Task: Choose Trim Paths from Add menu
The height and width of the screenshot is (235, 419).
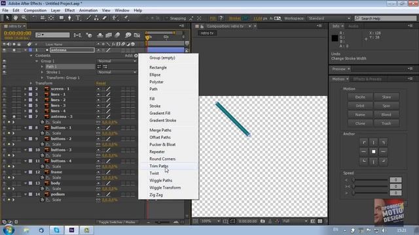Action: (158, 166)
